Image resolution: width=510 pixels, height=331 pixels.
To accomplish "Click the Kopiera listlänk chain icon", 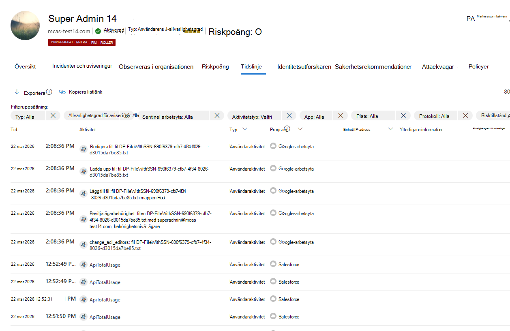I will pos(62,92).
